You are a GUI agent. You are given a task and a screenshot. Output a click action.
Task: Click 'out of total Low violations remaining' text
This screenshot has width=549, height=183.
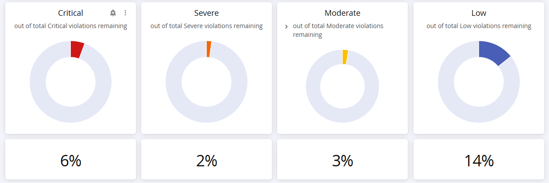coord(479,26)
